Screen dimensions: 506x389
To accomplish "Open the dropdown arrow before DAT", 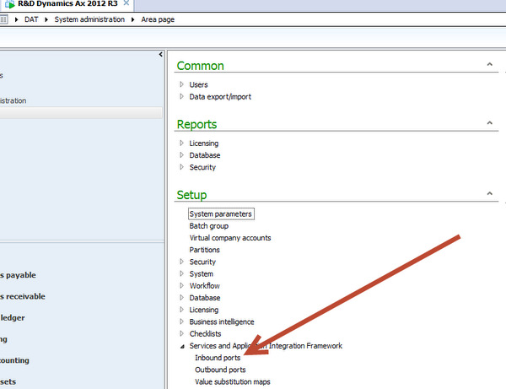I will [x=16, y=19].
